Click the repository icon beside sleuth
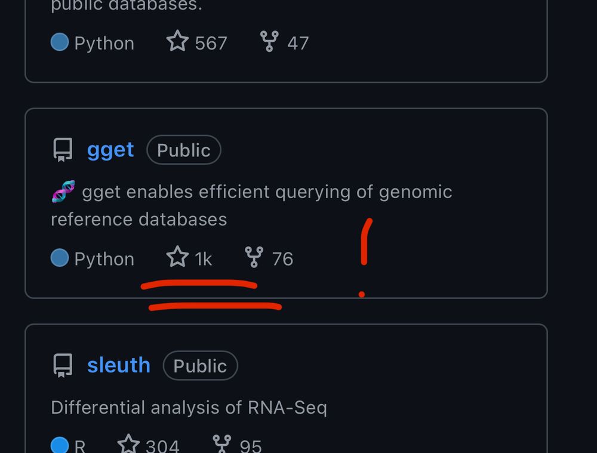Screen dimensions: 597x453 point(63,365)
